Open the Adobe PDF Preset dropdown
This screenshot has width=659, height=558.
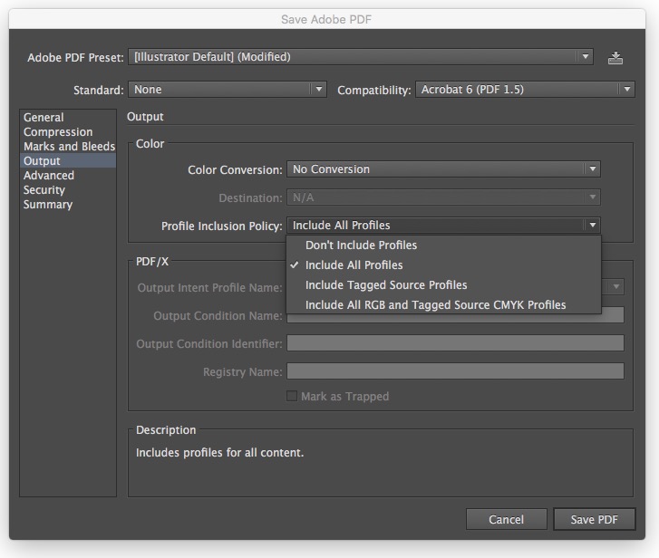click(361, 57)
